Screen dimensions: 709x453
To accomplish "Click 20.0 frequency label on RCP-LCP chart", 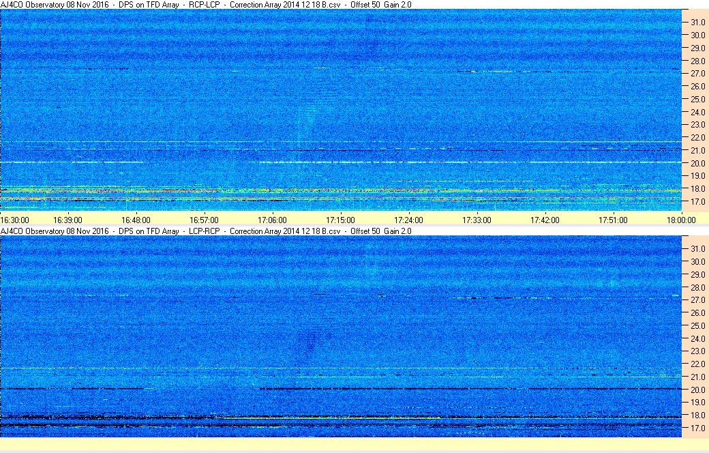I will point(697,163).
